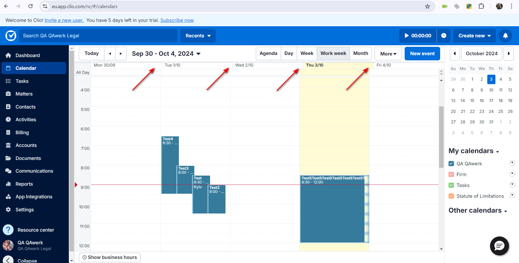Reload the page in the browser

coord(31,6)
